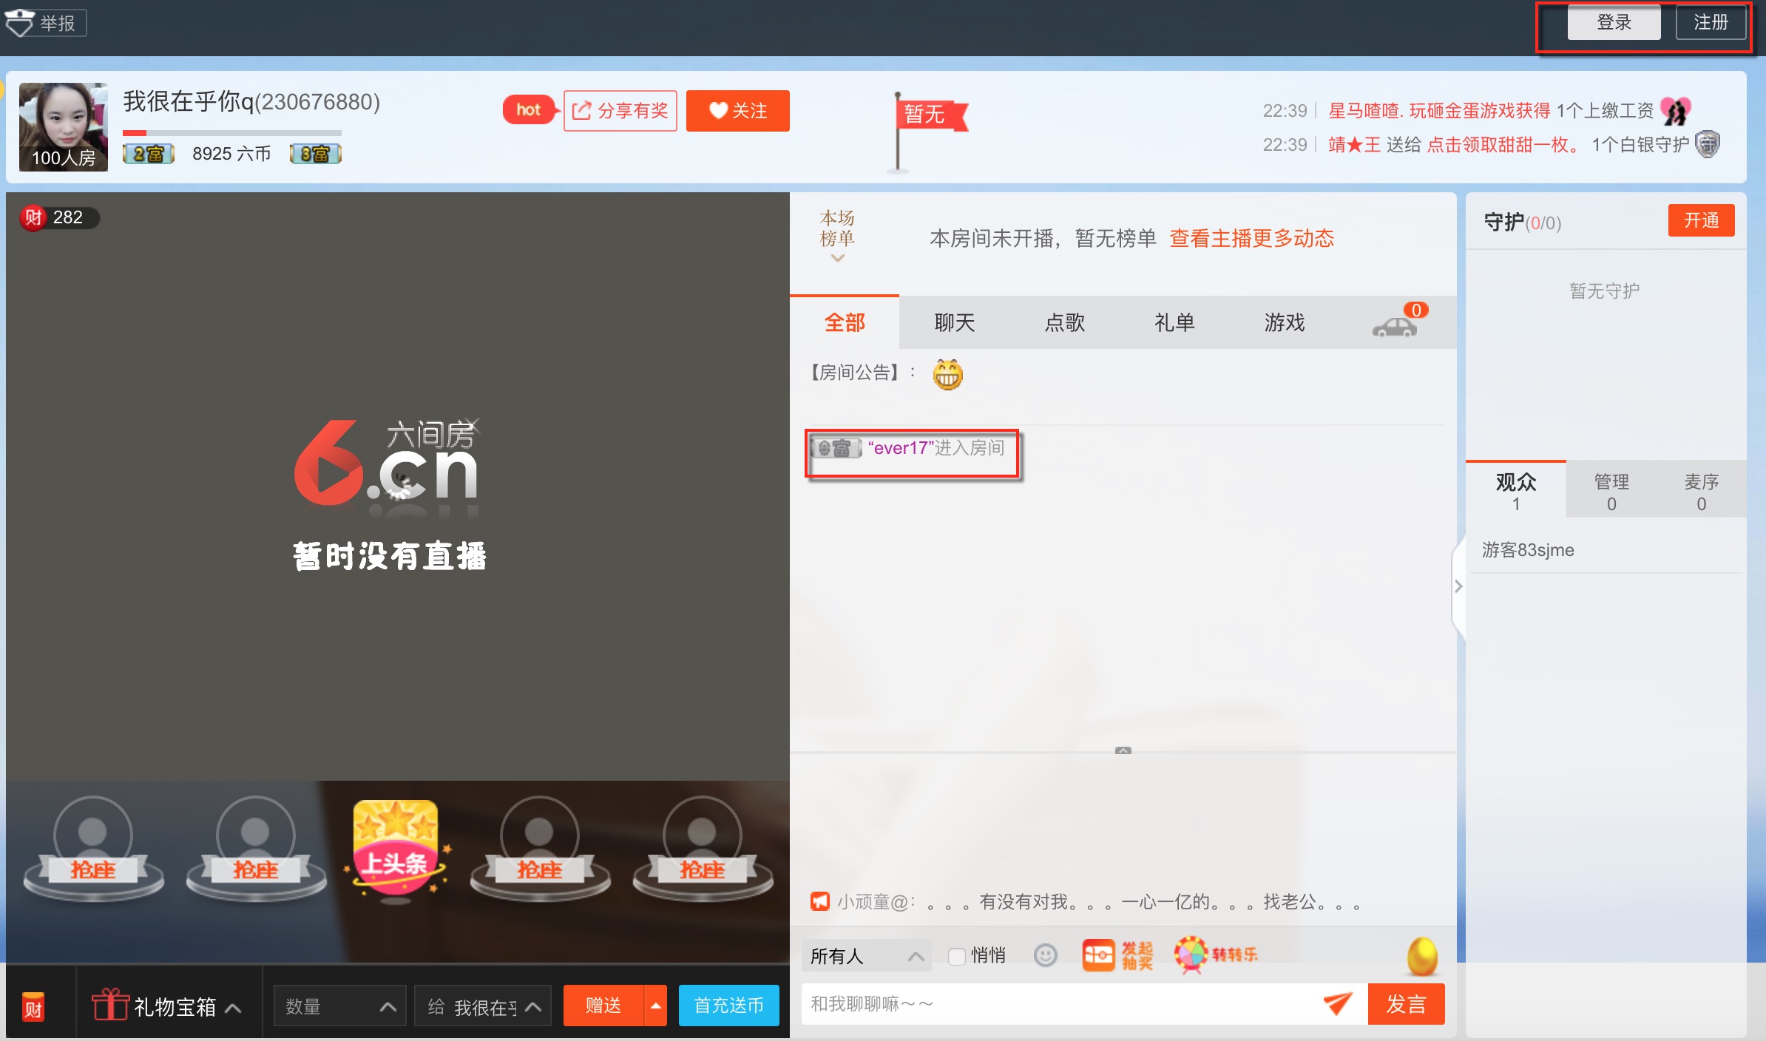
Task: Click 首充送币 first recharge button
Action: coord(729,1006)
